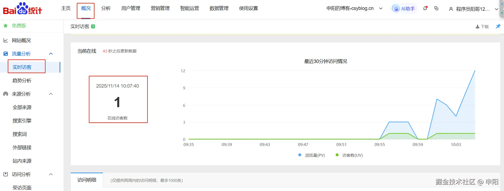Viewport: 504px width, 191px height.
Task: Click the 流量分析 section icon
Action: coord(6,54)
